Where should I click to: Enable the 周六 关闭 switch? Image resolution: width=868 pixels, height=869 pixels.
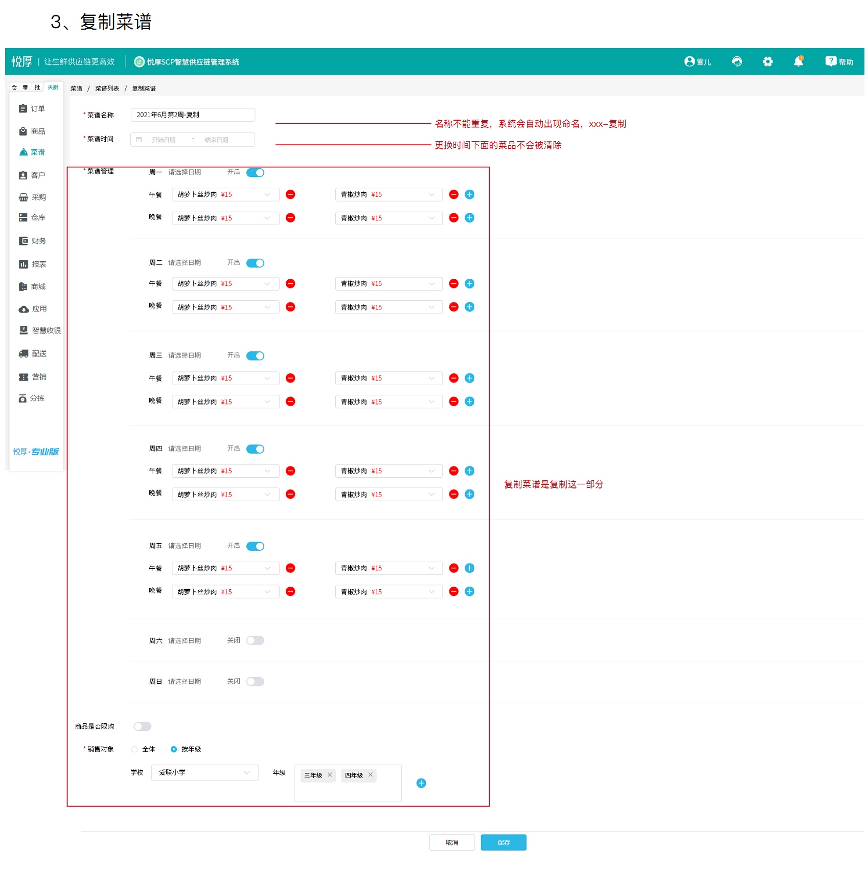point(255,640)
